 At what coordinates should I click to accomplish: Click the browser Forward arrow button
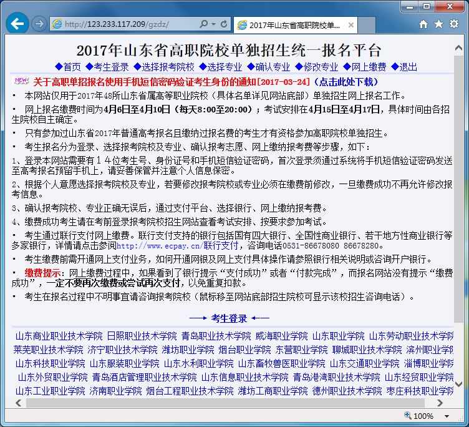[39, 24]
